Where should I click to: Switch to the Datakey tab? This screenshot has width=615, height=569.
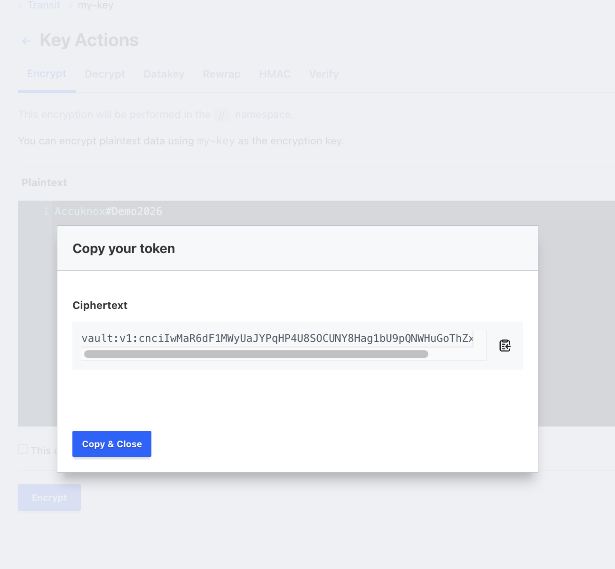(164, 74)
